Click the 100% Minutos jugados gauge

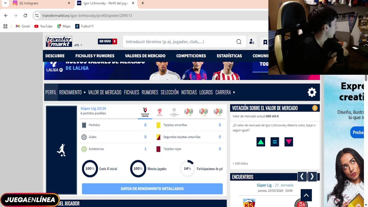138,169
